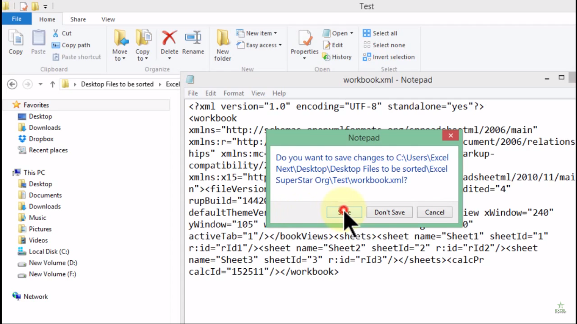Open Notepad Edit menu
This screenshot has height=324, width=577.
point(211,93)
